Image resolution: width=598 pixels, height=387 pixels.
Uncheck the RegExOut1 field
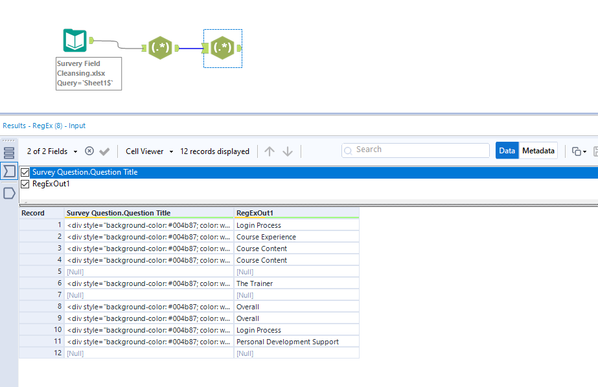click(x=24, y=183)
